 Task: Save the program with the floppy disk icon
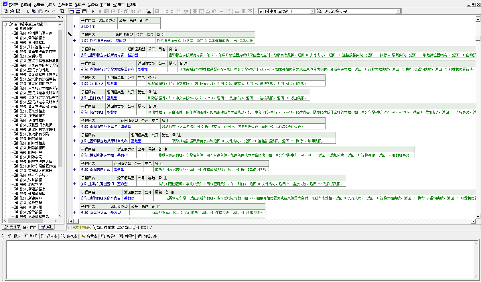[18, 11]
